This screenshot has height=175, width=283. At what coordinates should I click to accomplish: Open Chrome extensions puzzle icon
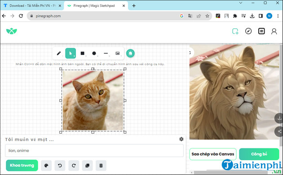(x=235, y=16)
